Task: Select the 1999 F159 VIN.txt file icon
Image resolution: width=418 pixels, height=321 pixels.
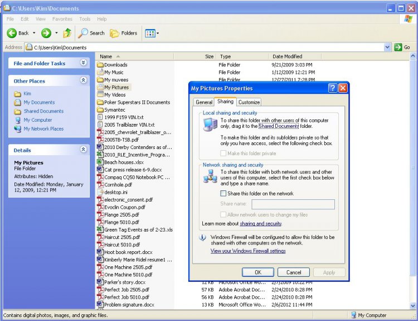Action: point(100,117)
